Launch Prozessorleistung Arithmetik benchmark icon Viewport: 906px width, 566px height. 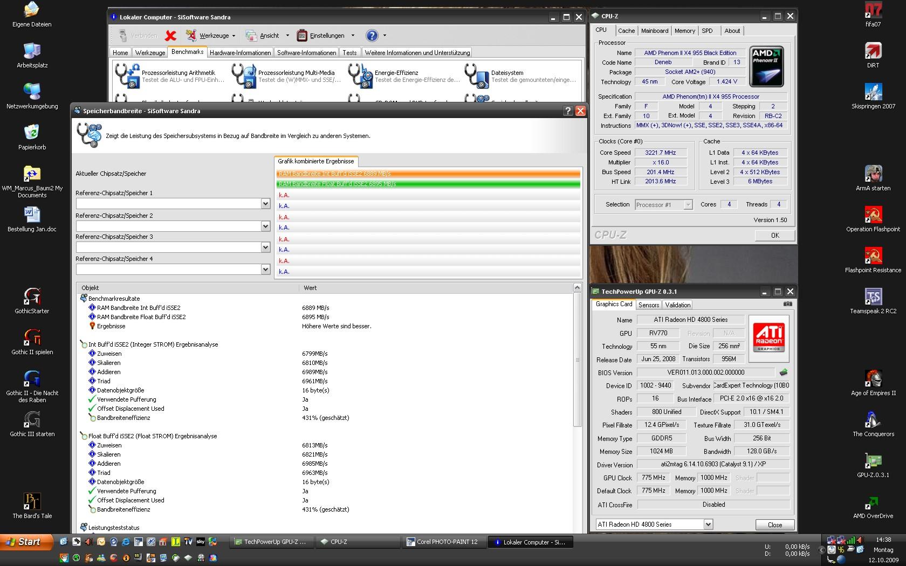click(x=127, y=75)
